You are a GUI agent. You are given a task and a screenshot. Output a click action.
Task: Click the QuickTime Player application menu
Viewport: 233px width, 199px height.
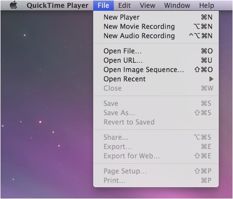point(57,5)
